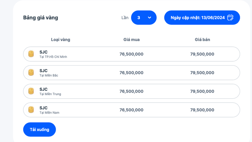Click the update date button 13/06/2024

point(202,18)
